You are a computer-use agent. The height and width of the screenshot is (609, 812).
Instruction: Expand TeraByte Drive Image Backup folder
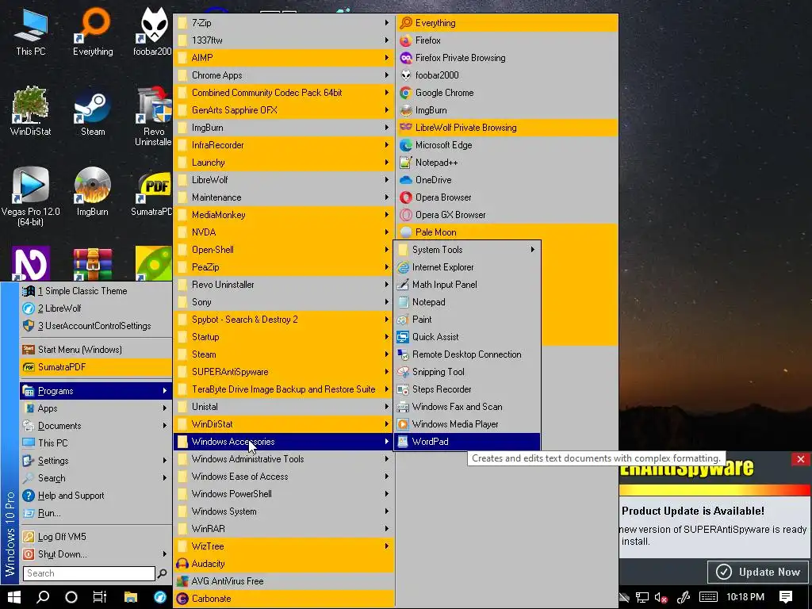click(284, 389)
